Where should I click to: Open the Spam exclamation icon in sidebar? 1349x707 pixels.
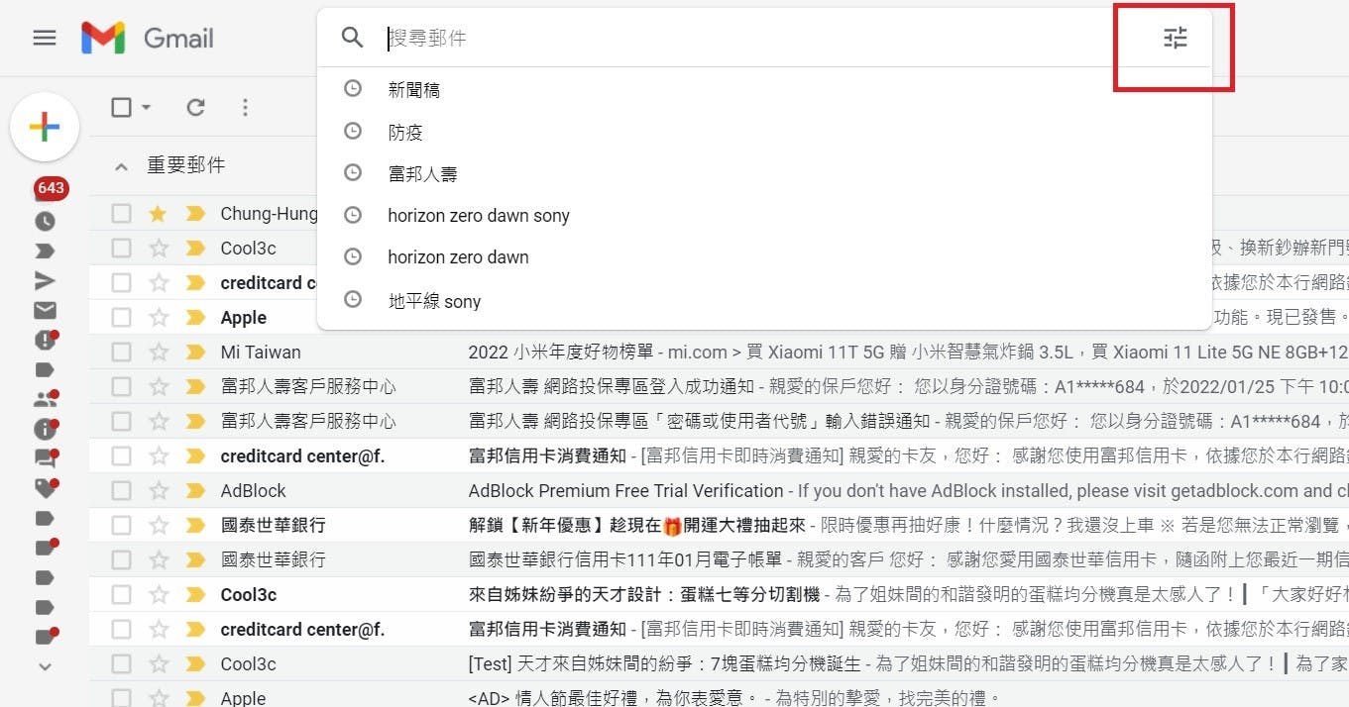[x=46, y=340]
